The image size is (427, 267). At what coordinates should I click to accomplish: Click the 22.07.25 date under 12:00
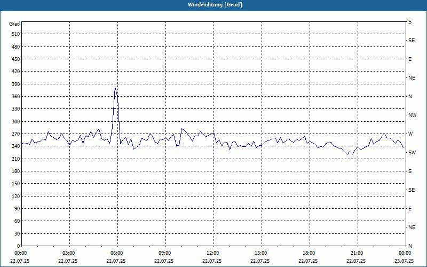pyautogui.click(x=212, y=261)
